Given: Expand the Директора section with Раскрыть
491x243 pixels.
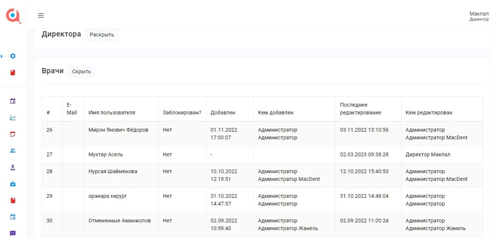Looking at the screenshot, I should (x=102, y=35).
